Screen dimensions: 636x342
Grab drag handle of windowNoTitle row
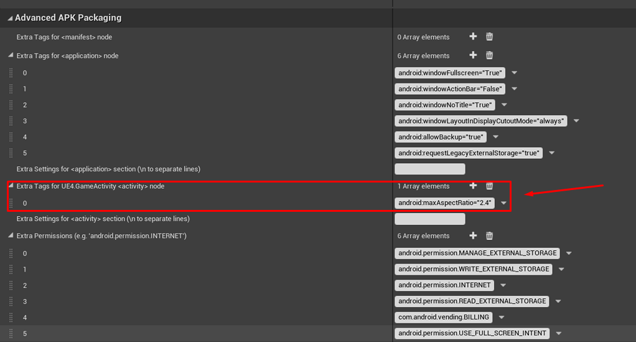click(x=11, y=105)
